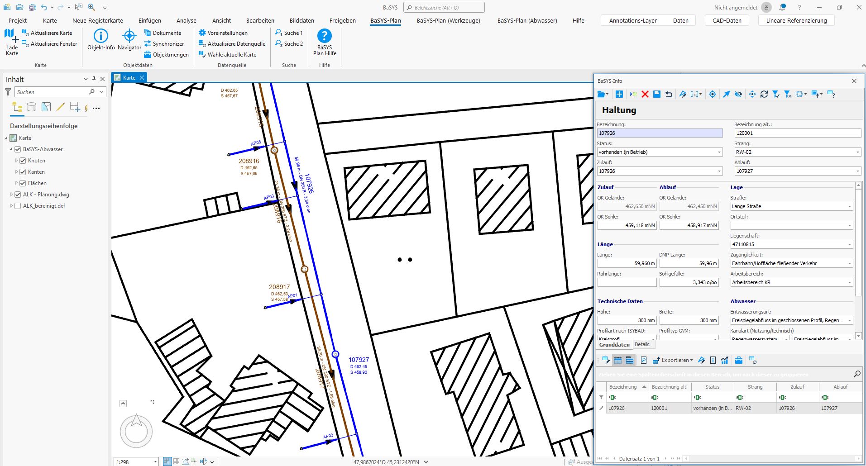Toggle BaSYS-Abwasser layer visibility
Screen dimensions: 866x466
coord(18,149)
